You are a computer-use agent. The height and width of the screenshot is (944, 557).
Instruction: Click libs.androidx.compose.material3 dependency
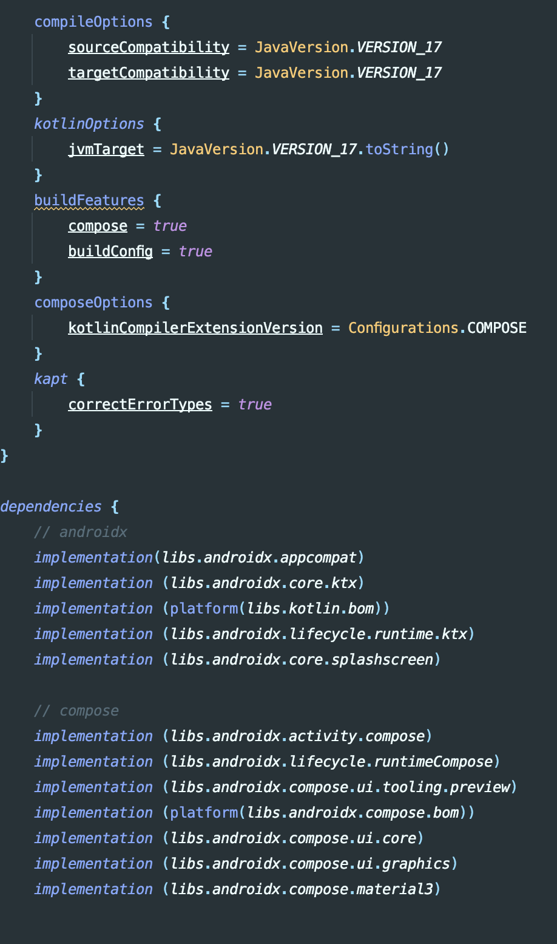pos(302,889)
